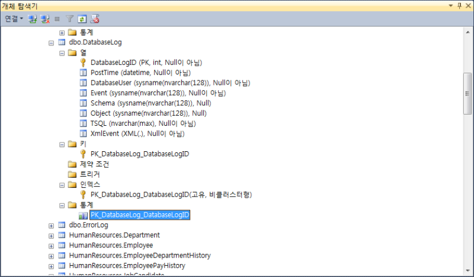This screenshot has width=474, height=277.
Task: Select the dbo.DatabaseLog table
Action: tap(95, 42)
